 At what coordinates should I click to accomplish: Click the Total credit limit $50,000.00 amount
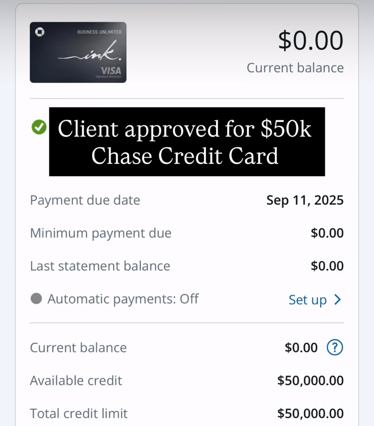pos(311,413)
